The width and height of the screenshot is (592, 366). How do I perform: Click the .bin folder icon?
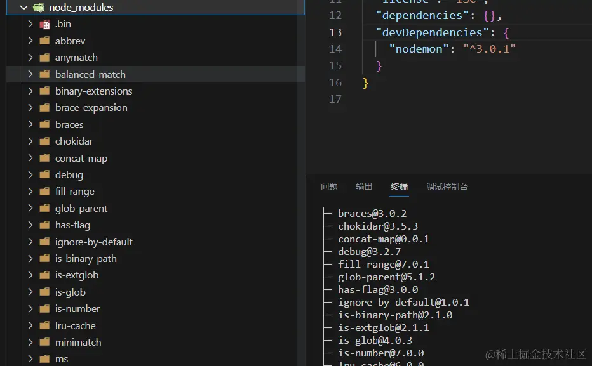(x=44, y=24)
